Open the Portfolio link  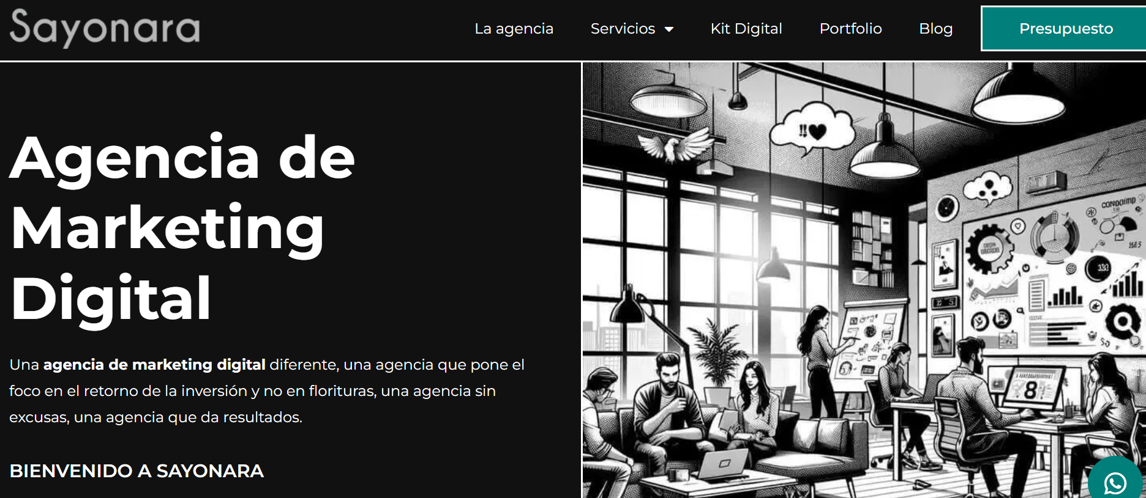(x=850, y=29)
